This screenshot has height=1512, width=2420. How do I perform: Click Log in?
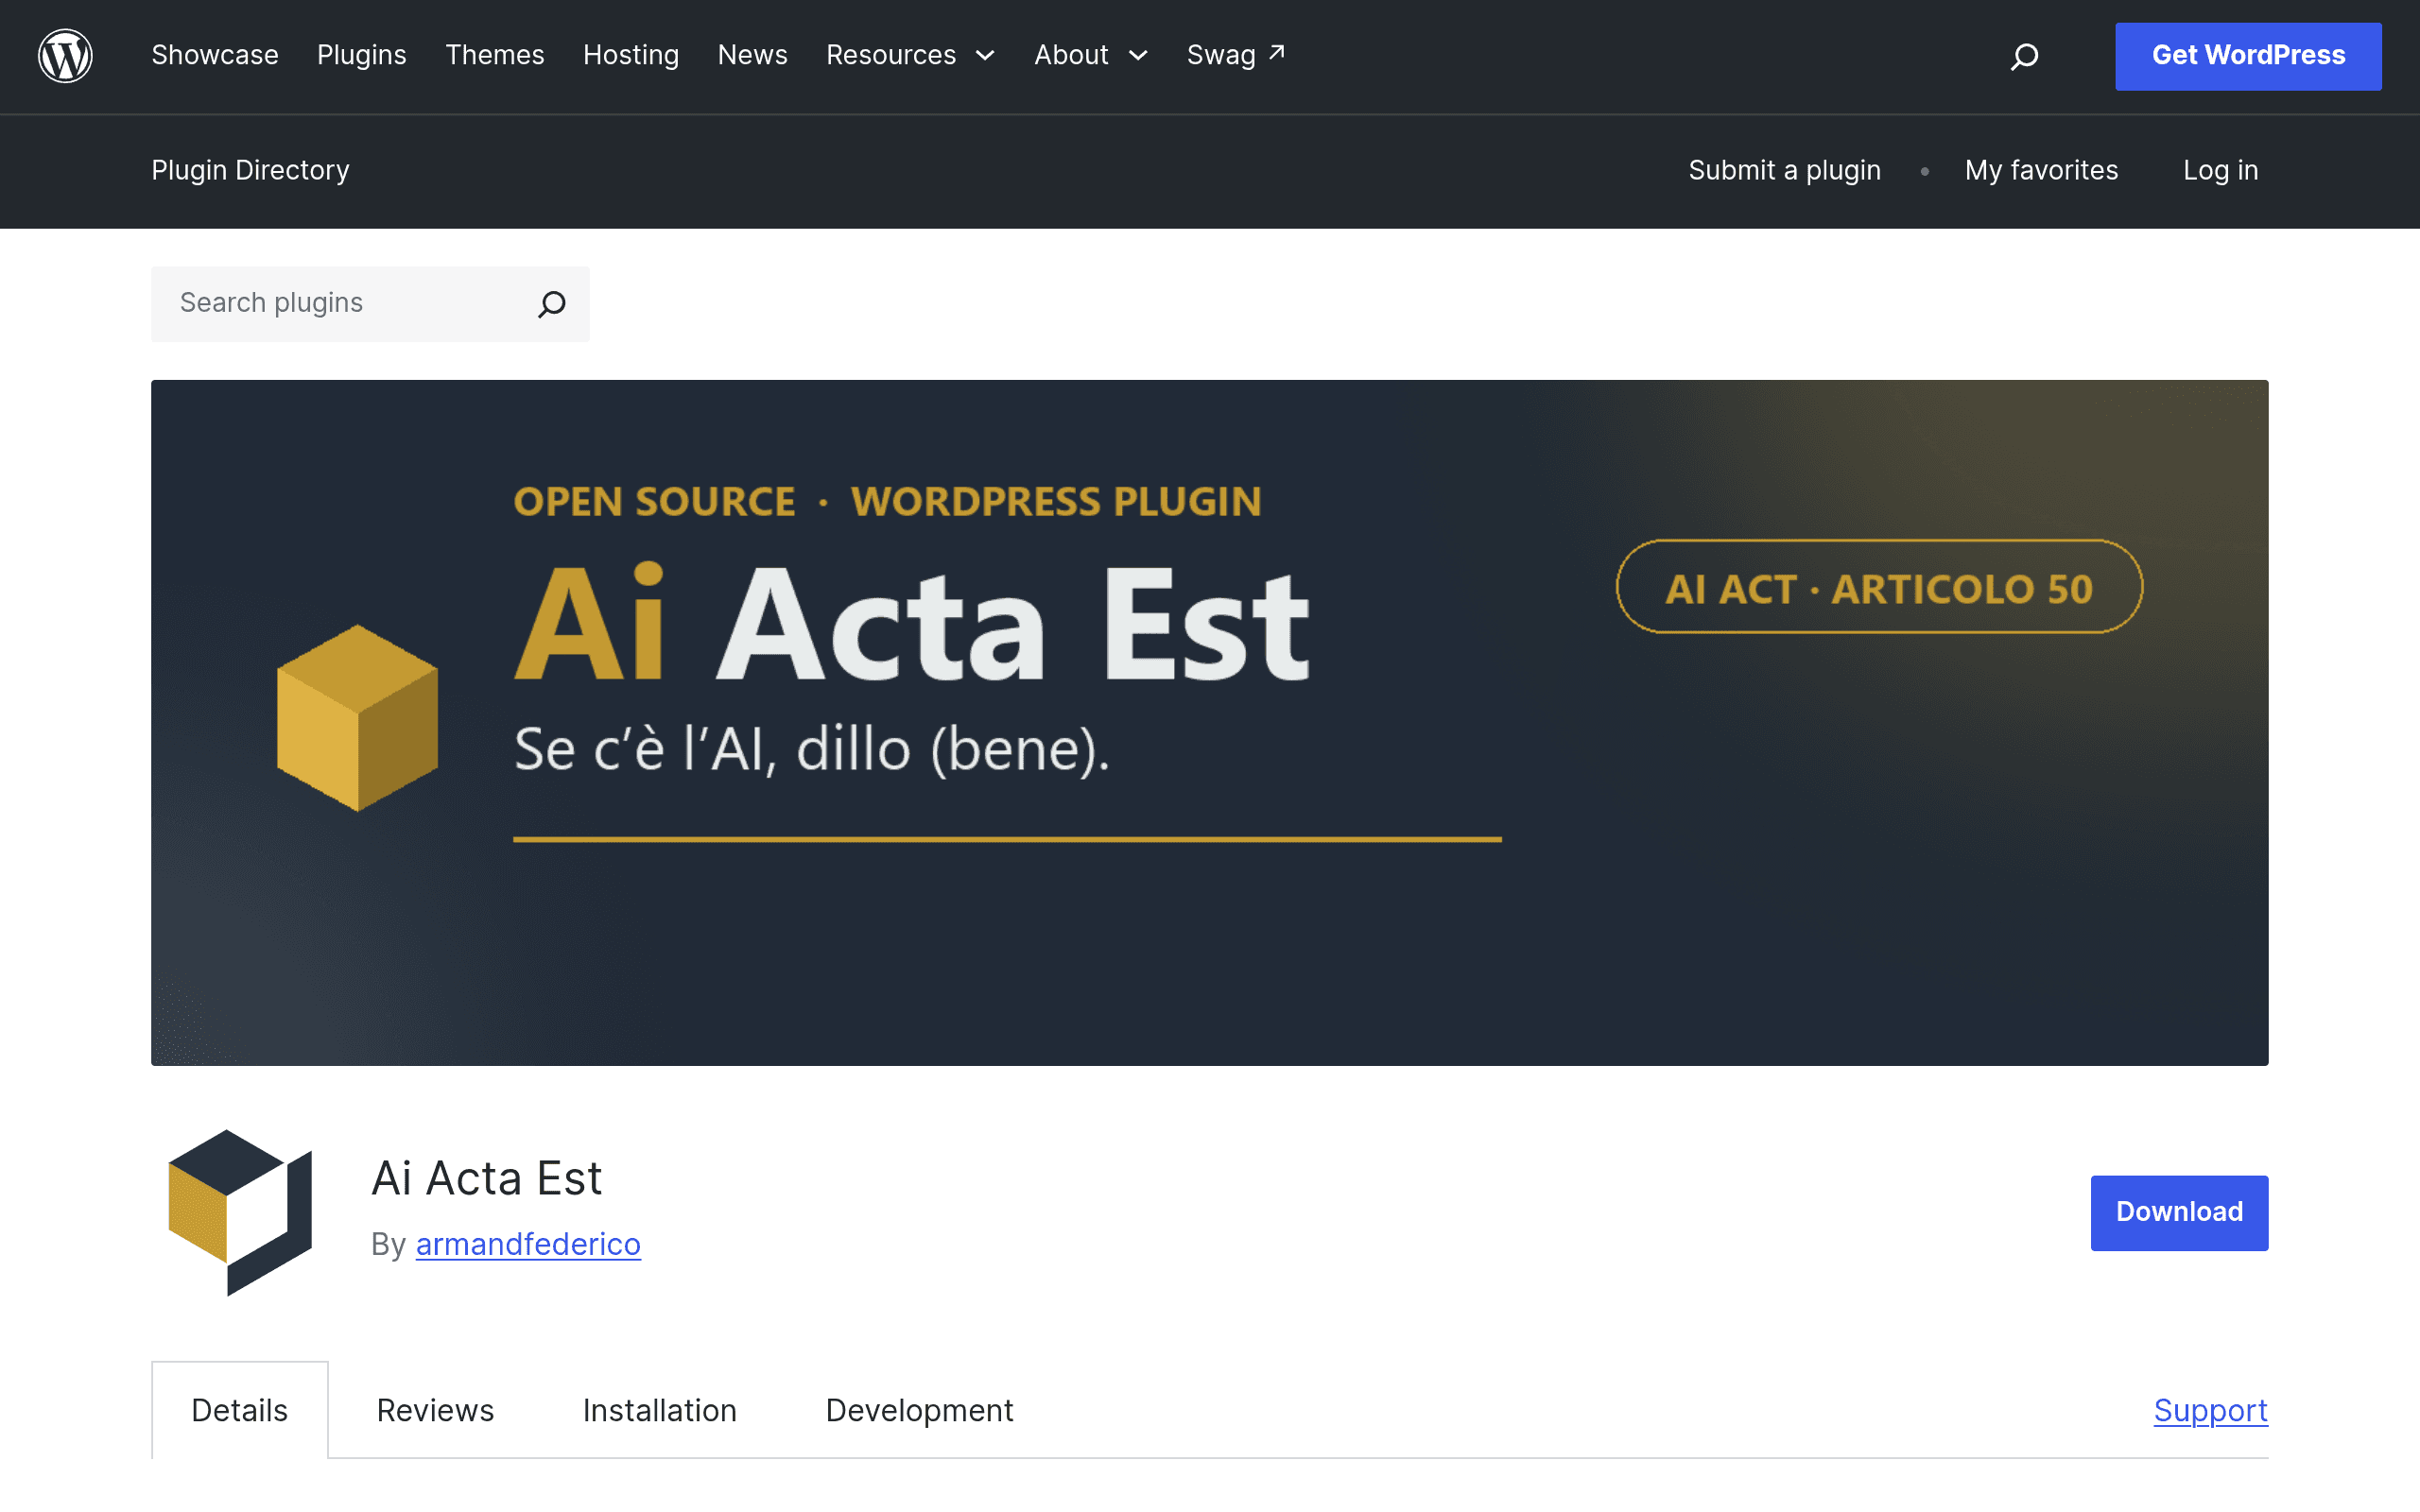[2220, 170]
